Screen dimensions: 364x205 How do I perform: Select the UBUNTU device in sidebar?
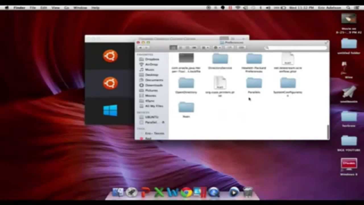tap(152, 117)
